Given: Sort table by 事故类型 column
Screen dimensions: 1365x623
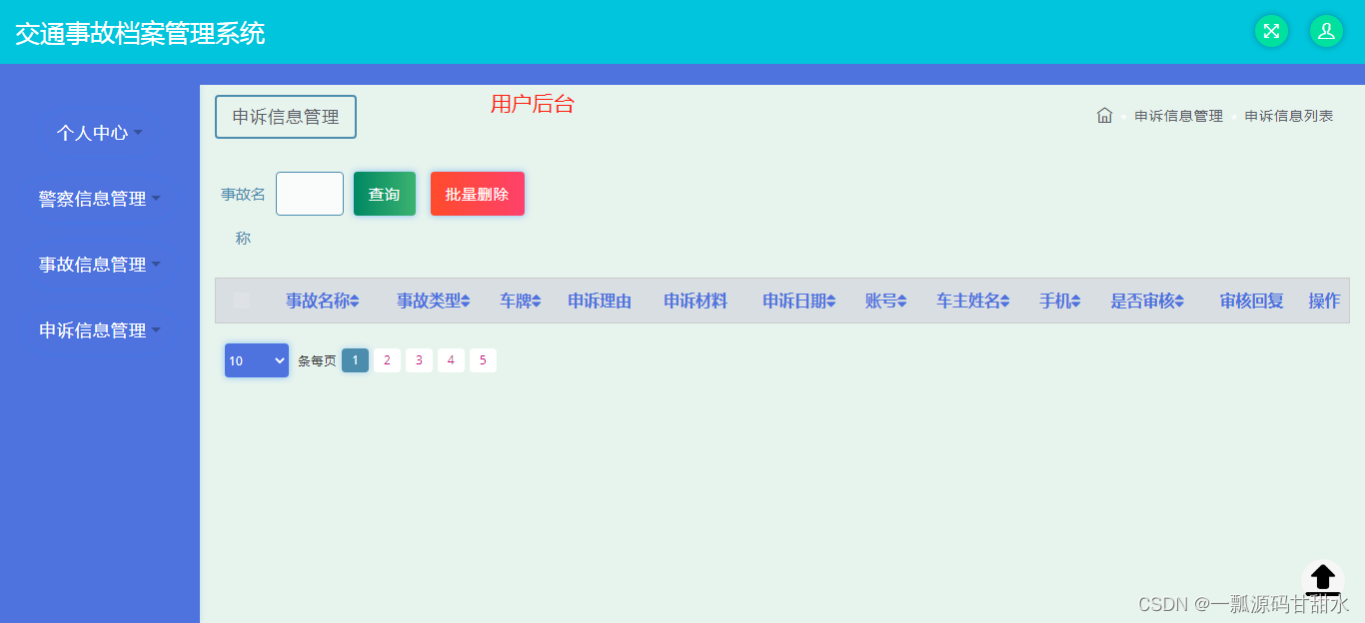Looking at the screenshot, I should 434,302.
